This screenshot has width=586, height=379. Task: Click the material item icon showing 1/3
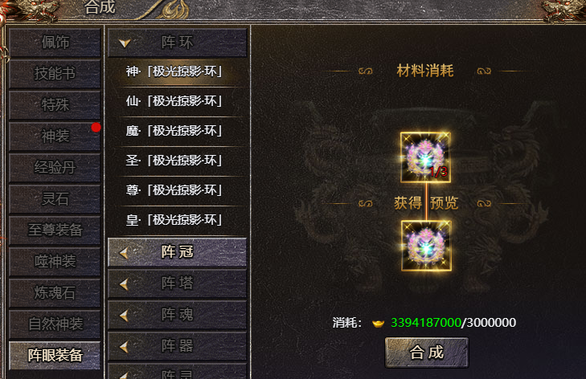pos(425,157)
